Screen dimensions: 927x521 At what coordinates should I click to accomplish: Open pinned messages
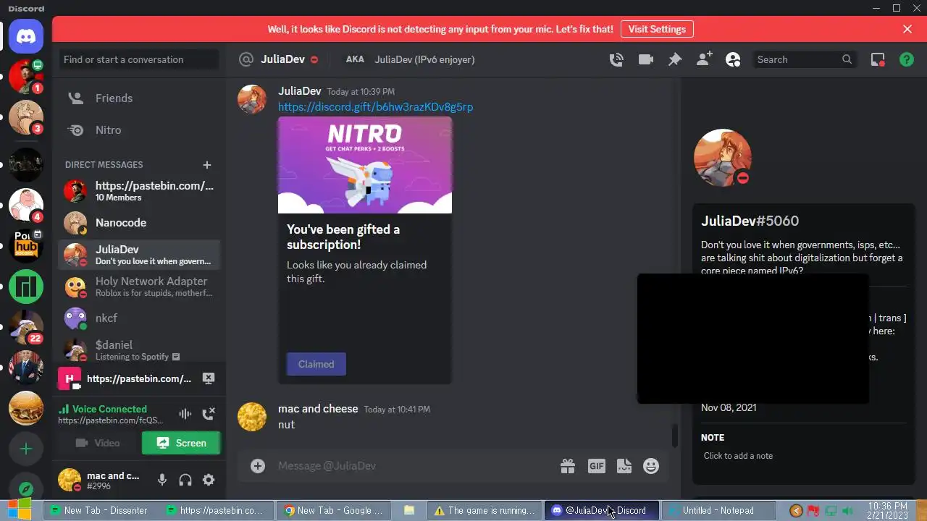tap(674, 59)
